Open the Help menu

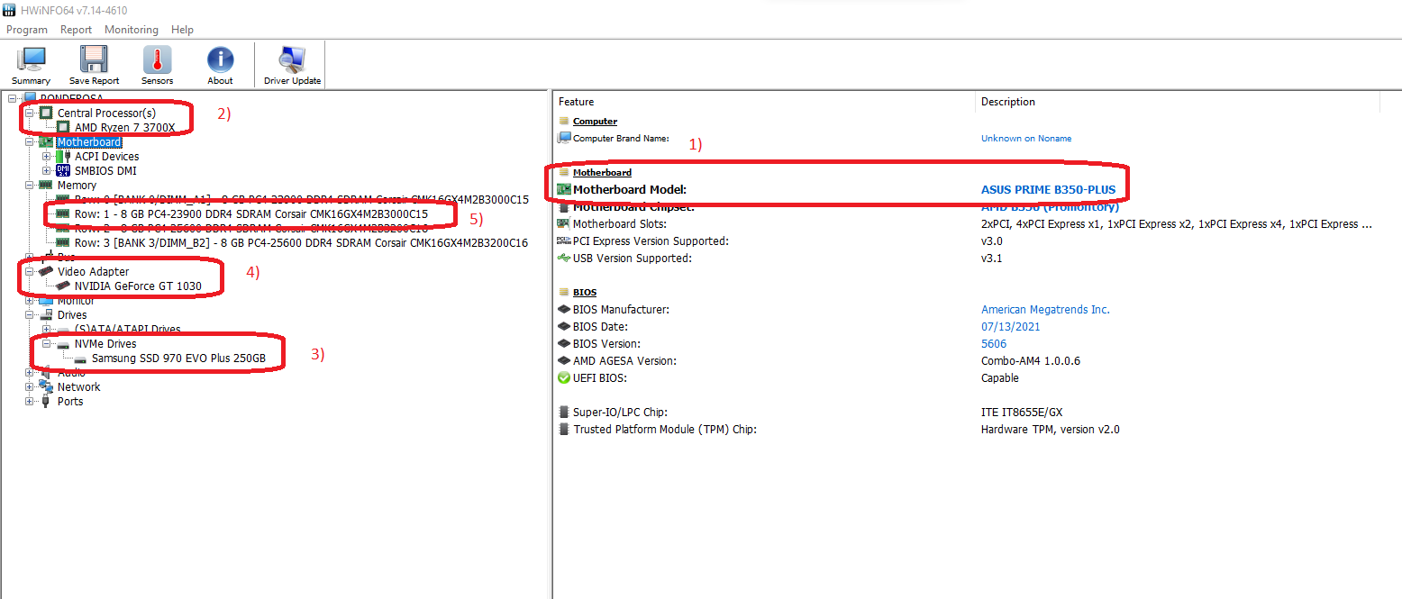(x=182, y=30)
